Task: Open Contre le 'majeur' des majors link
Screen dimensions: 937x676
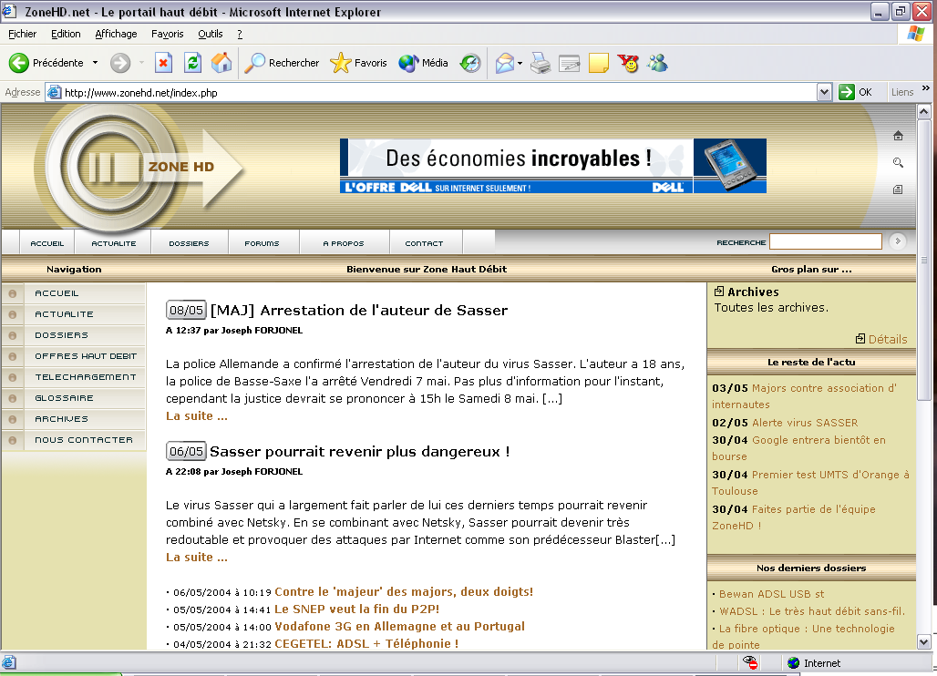Action: [x=404, y=591]
